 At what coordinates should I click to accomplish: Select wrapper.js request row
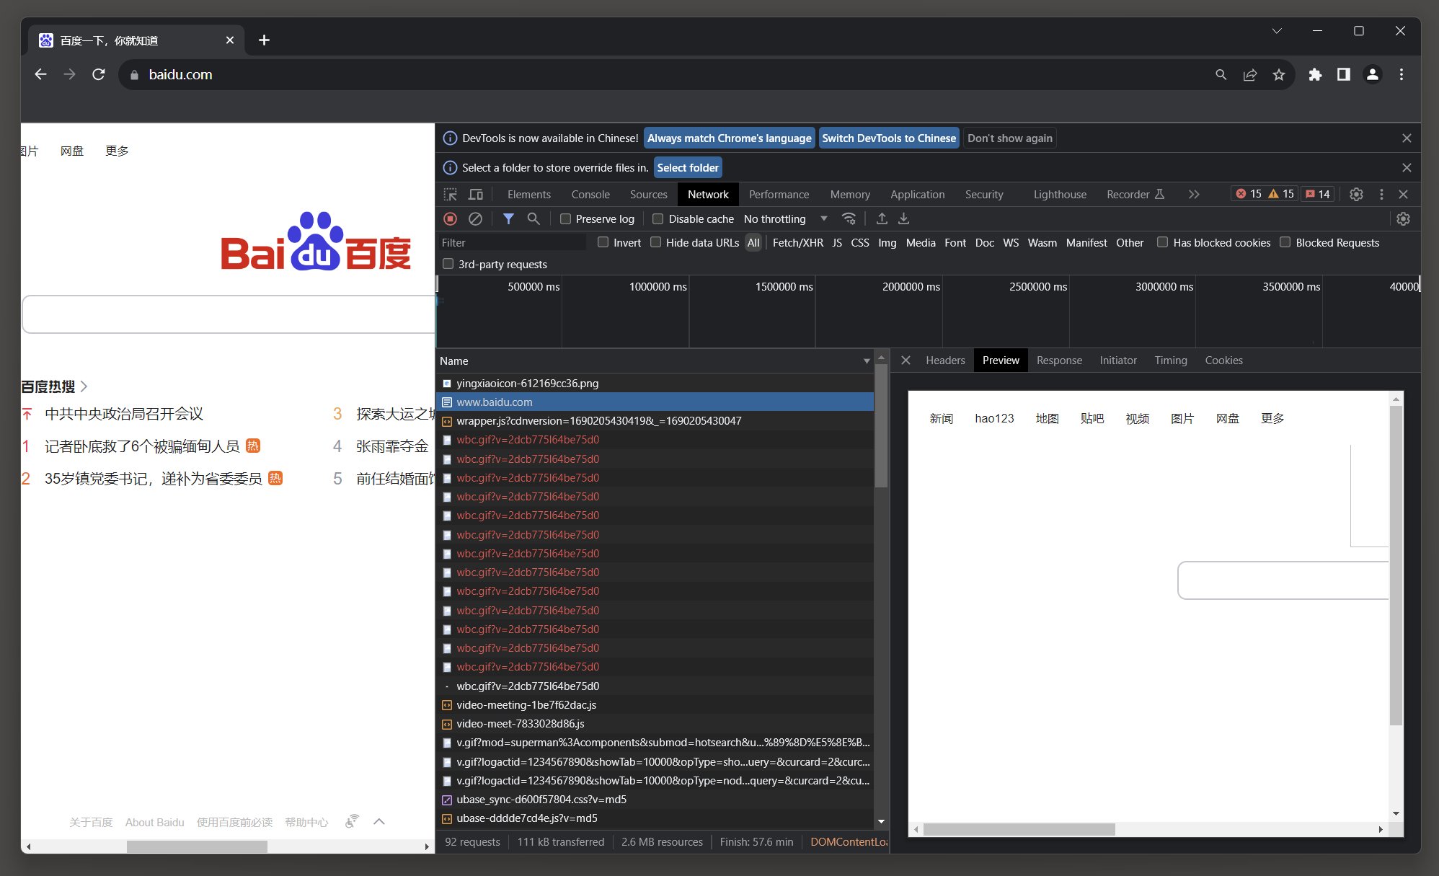click(655, 420)
